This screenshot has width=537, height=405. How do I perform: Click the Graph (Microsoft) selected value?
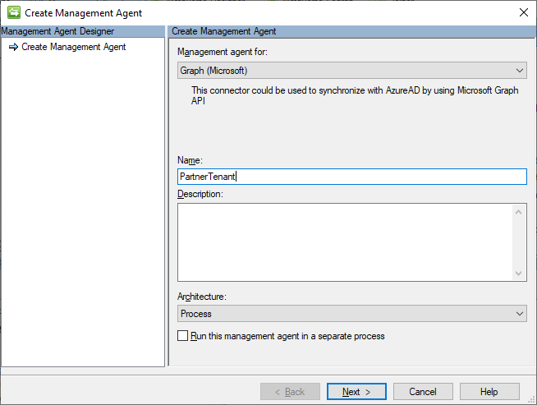click(x=213, y=71)
